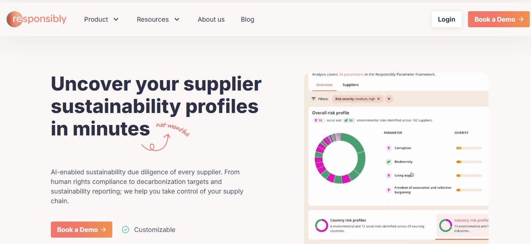Click the Login button

(x=446, y=19)
